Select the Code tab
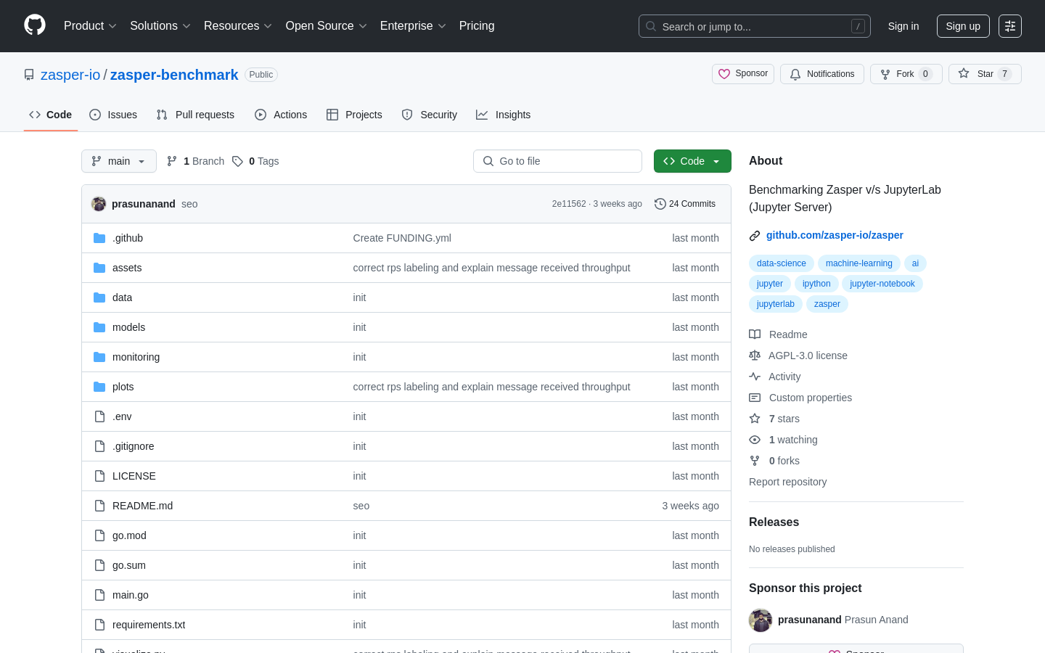Image resolution: width=1045 pixels, height=653 pixels. click(51, 115)
